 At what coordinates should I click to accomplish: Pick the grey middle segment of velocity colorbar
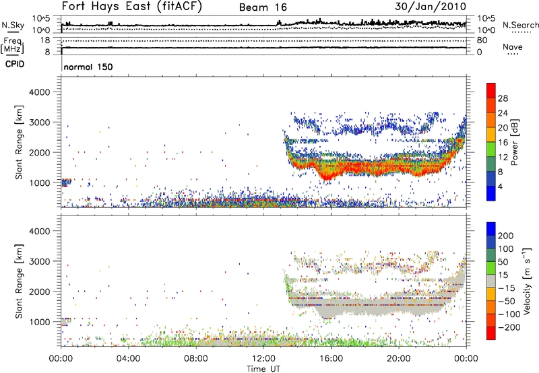(x=491, y=281)
